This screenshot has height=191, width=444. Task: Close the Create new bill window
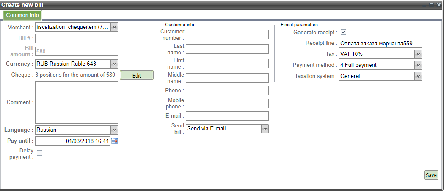click(x=438, y=5)
